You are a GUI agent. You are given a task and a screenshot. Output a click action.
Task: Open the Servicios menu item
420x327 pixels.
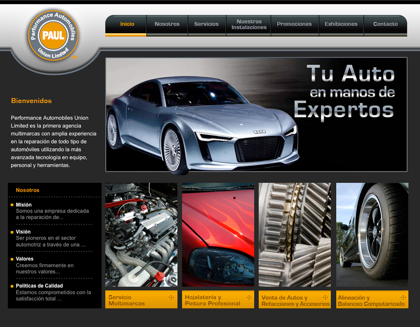click(207, 26)
